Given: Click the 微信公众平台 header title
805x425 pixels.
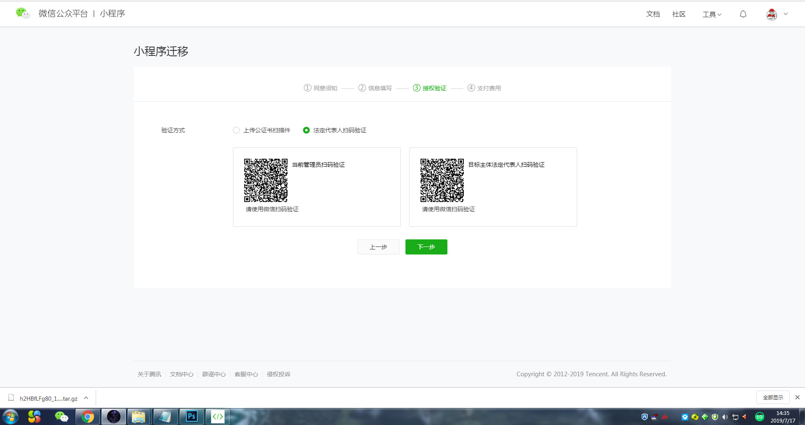Looking at the screenshot, I should click(63, 13).
